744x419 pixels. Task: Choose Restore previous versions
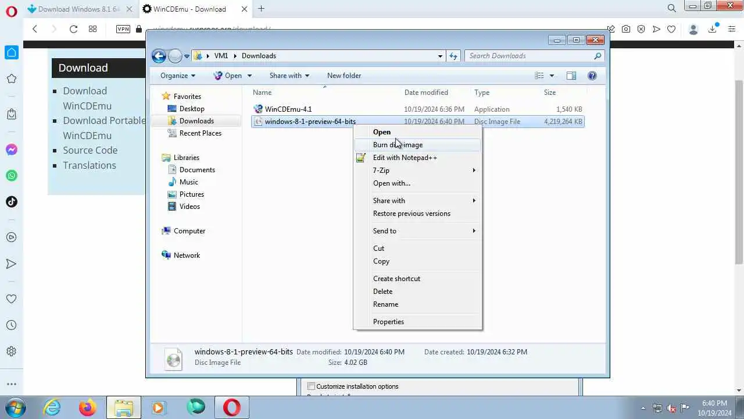coord(417,214)
